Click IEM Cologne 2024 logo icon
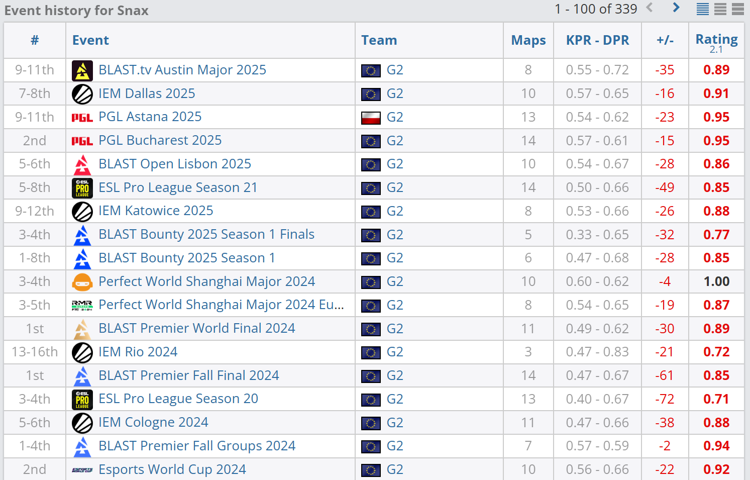 (x=82, y=423)
